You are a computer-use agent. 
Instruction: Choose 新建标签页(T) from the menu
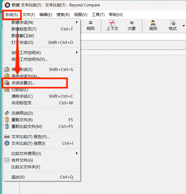click(x=42, y=29)
